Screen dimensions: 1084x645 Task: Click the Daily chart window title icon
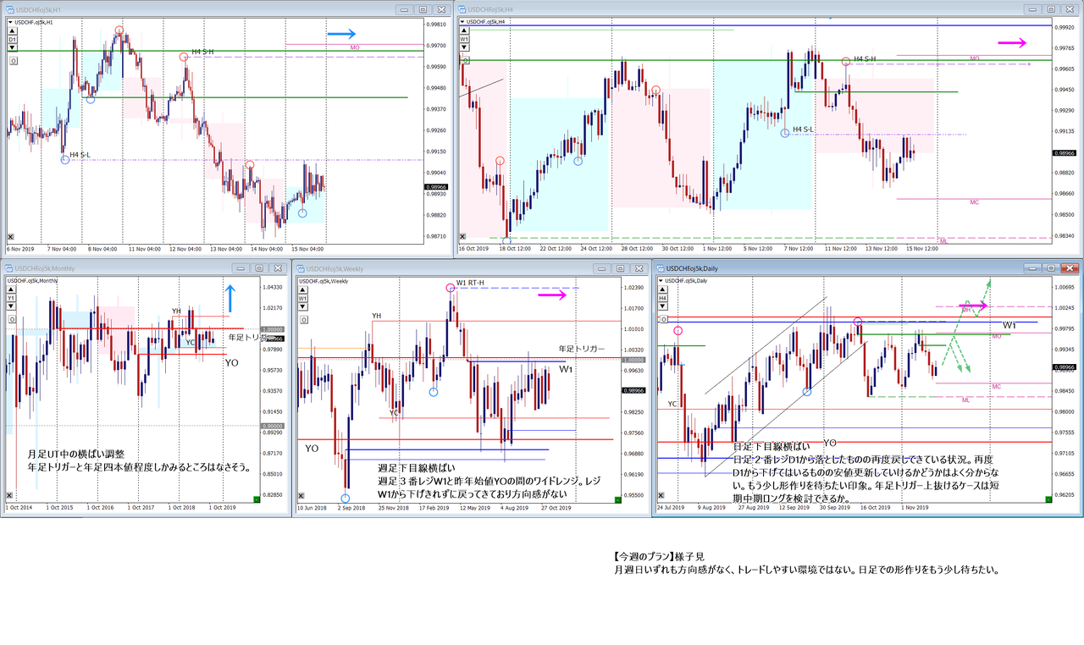click(x=660, y=267)
